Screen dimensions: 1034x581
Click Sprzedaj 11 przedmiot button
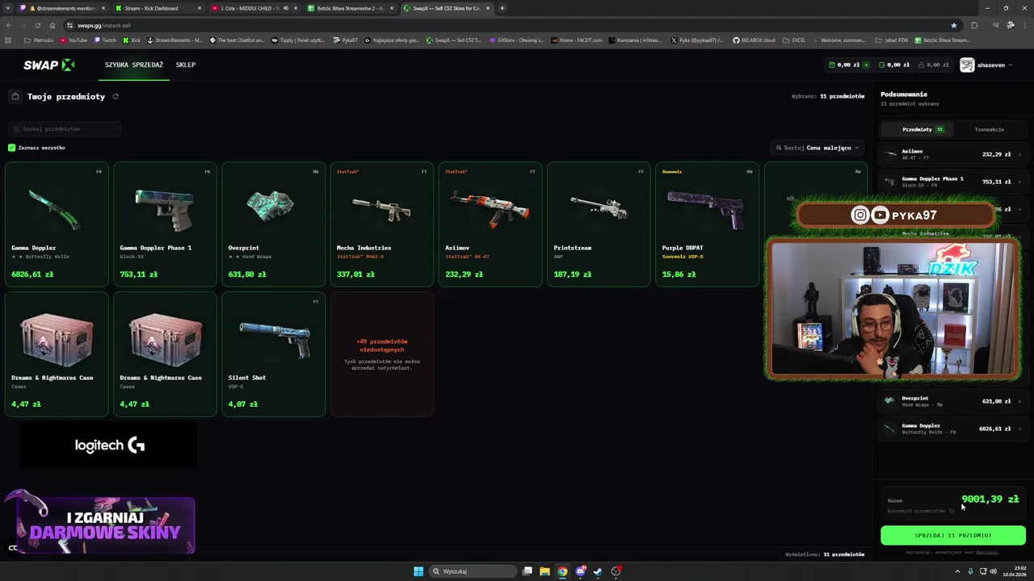pyautogui.click(x=953, y=535)
